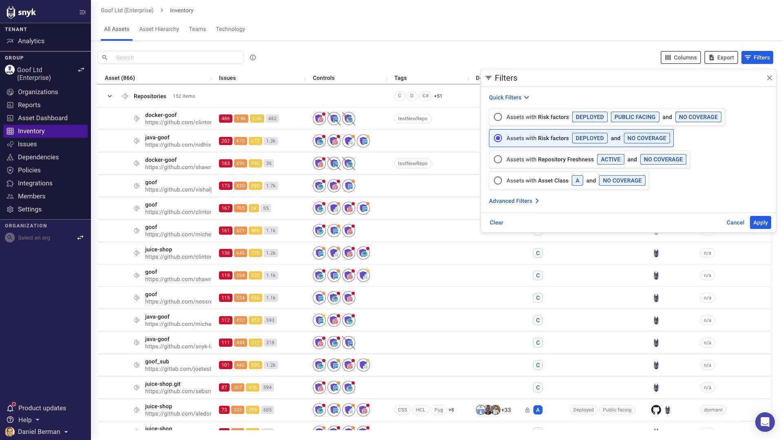
Task: Click developer avatars in juice-shop row
Action: [x=488, y=410]
